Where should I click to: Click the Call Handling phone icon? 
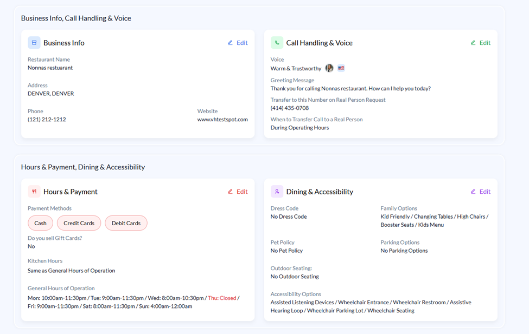pos(277,43)
